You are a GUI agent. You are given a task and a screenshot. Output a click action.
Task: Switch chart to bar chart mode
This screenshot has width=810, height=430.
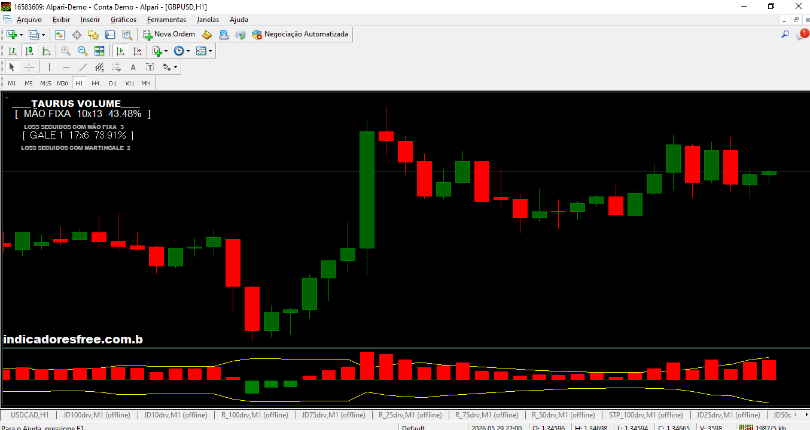coord(12,51)
